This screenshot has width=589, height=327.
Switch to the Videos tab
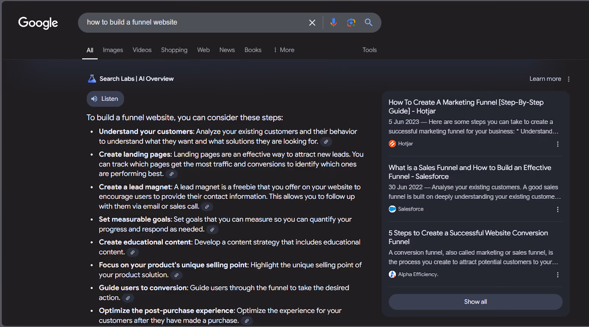click(142, 50)
